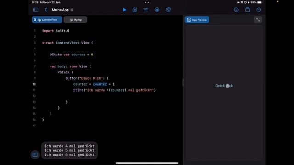Click the checkmark circle icon

point(236,10)
